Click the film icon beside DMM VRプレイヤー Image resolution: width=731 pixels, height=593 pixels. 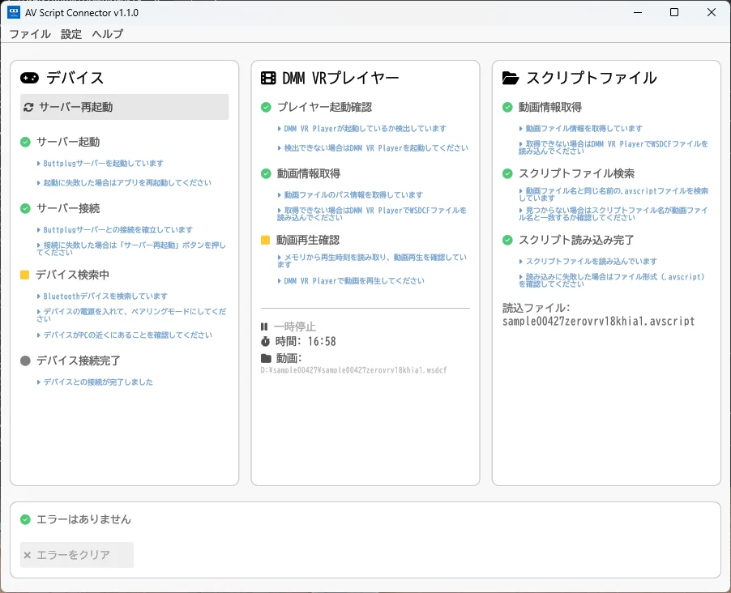[268, 78]
